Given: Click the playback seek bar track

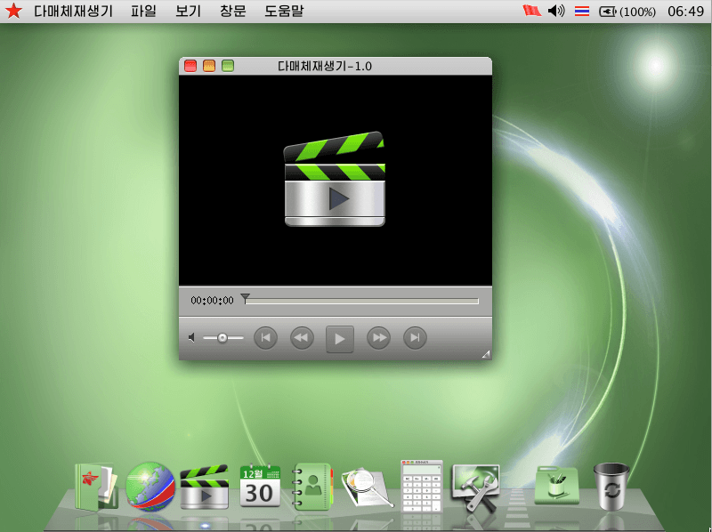Looking at the screenshot, I should (362, 301).
